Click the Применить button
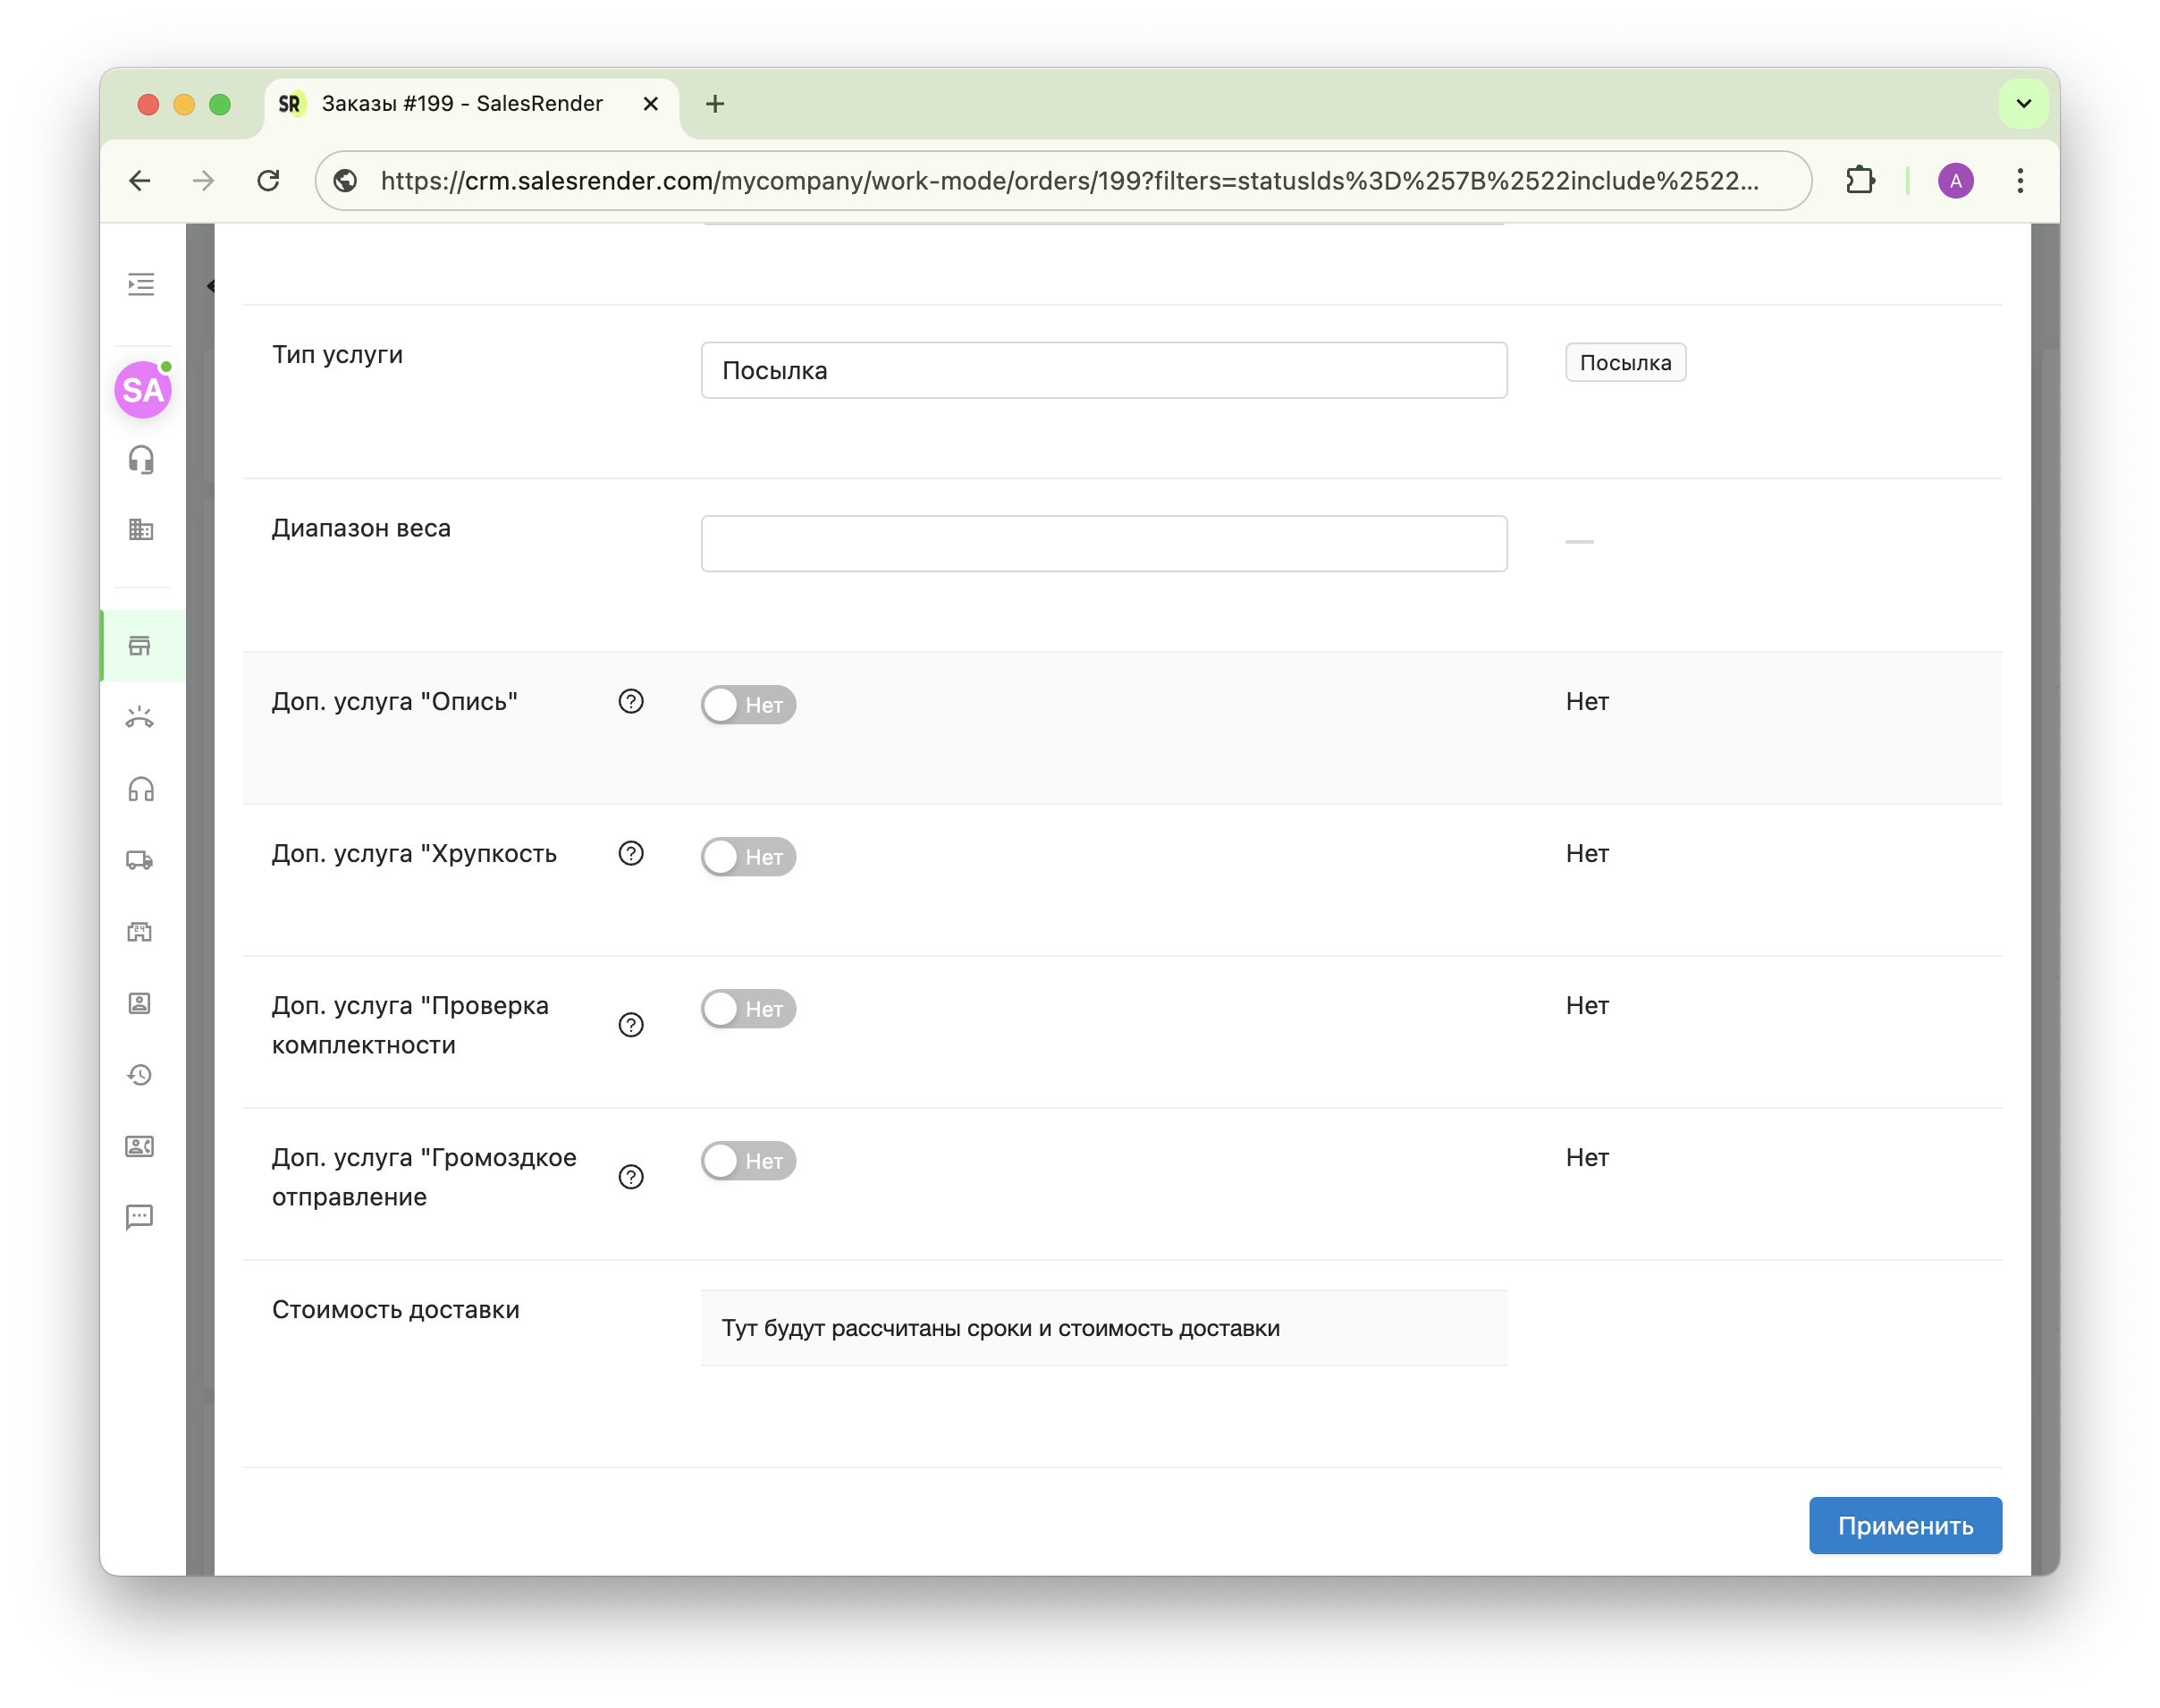Image resolution: width=2160 pixels, height=1708 pixels. 1904,1525
